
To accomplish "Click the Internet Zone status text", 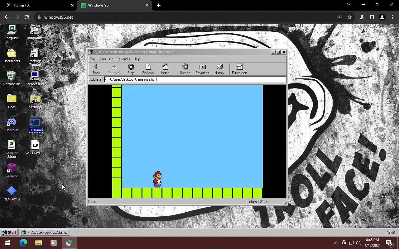I will click(x=258, y=202).
